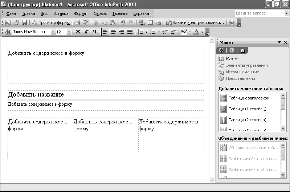
Task: Click the numbered list icon
Action: [x=140, y=32]
